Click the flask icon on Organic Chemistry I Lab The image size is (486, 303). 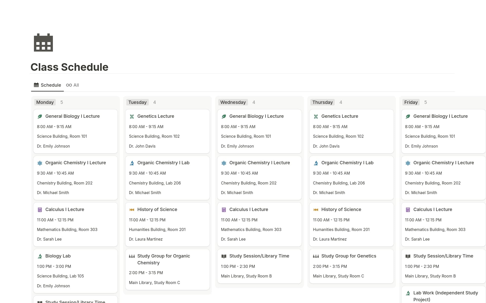point(132,163)
